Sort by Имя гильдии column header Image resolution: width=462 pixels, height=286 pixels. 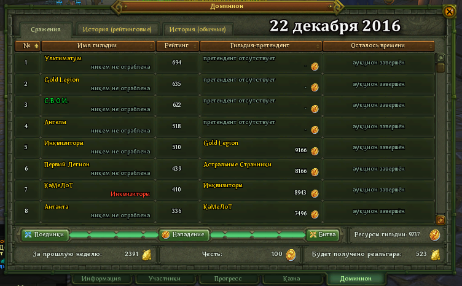click(x=98, y=46)
